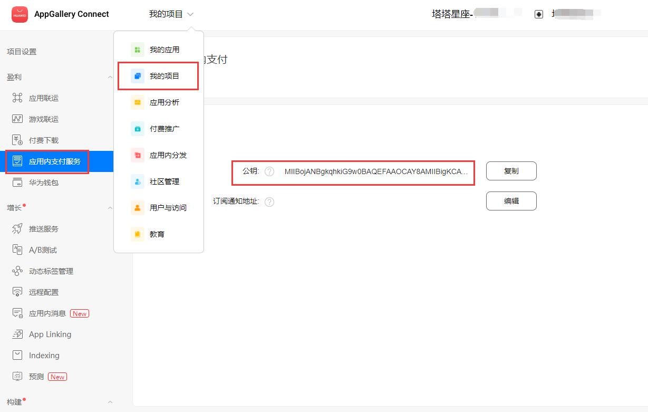Click the public key value starting with MIIBojANBgkqhkiG9w0
This screenshot has height=412, width=648.
(x=376, y=171)
